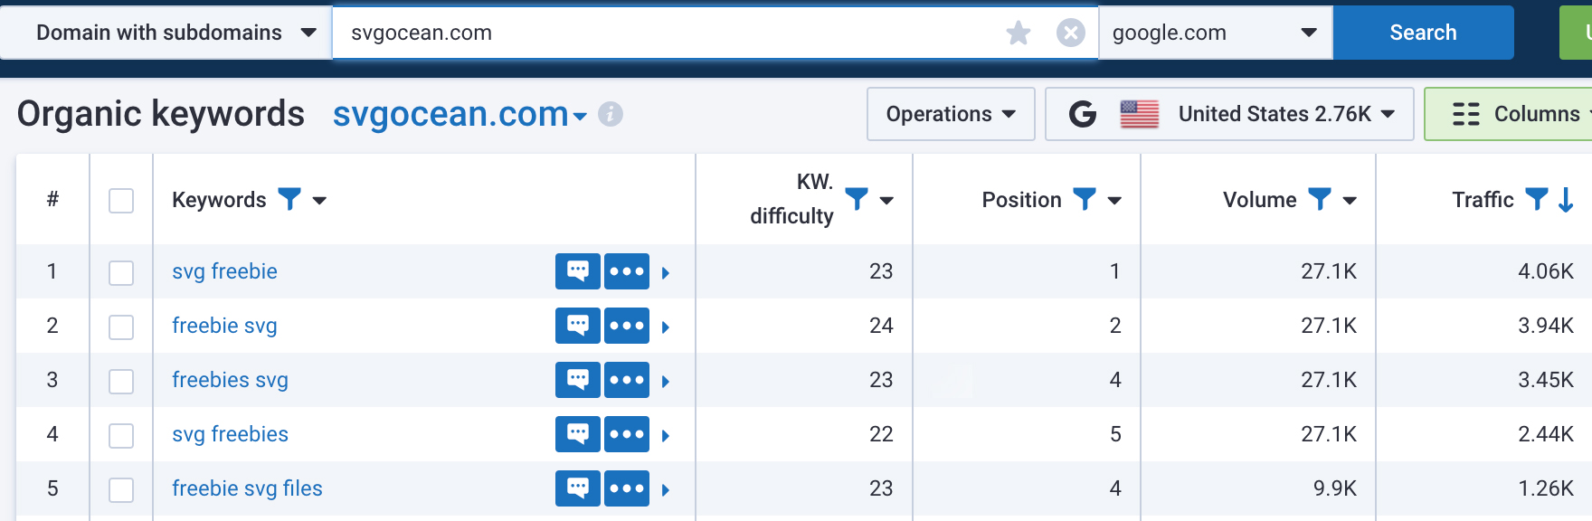Open the United States 2.76K region dropdown
Viewport: 1592px width, 521px height.
click(1229, 114)
